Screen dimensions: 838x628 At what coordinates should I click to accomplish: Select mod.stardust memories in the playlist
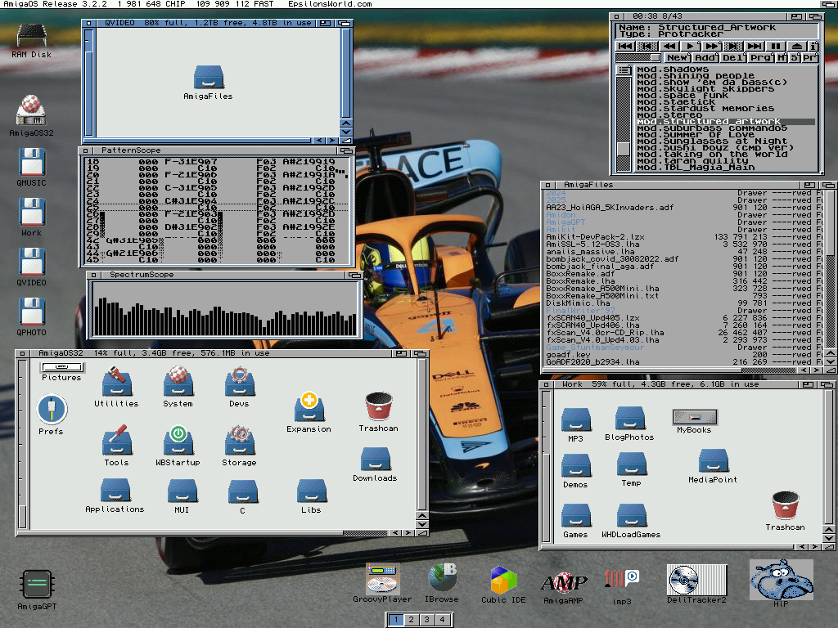coord(705,109)
